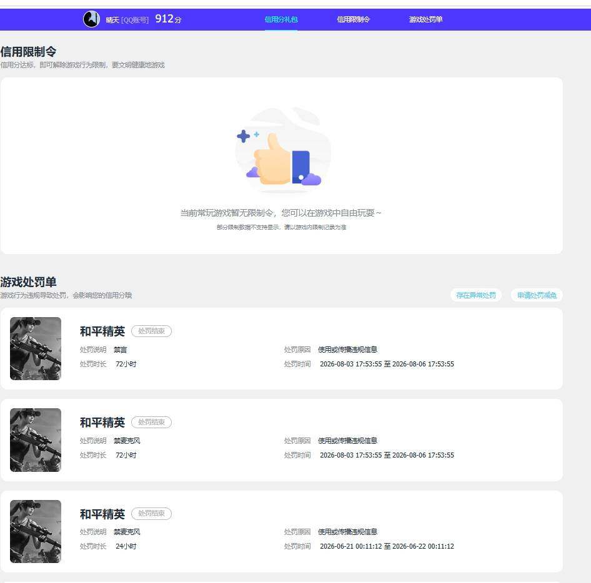This screenshot has height=583, width=591.
Task: Click the thumbs-up illustration
Action: tap(282, 150)
